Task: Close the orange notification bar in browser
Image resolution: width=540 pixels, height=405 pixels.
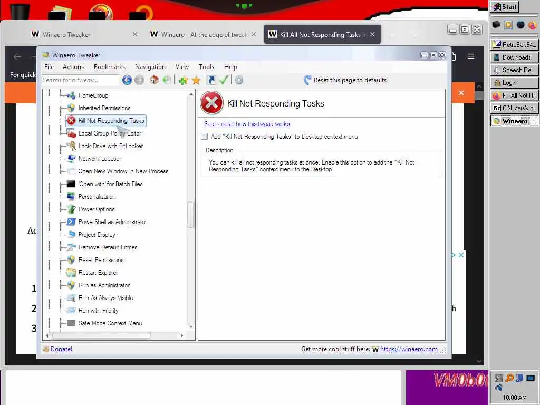Action: click(x=461, y=93)
